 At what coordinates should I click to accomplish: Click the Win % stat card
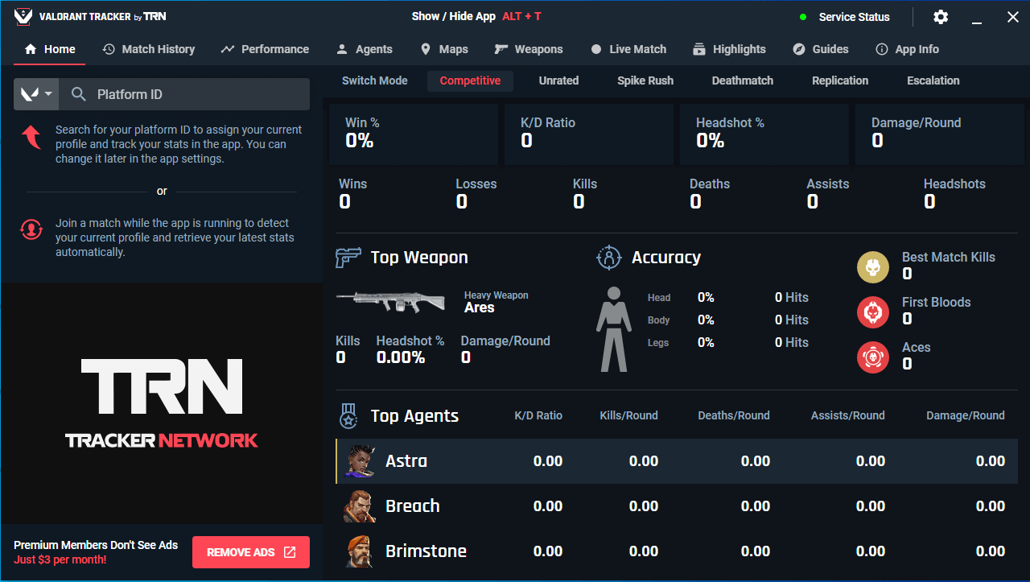tap(414, 134)
